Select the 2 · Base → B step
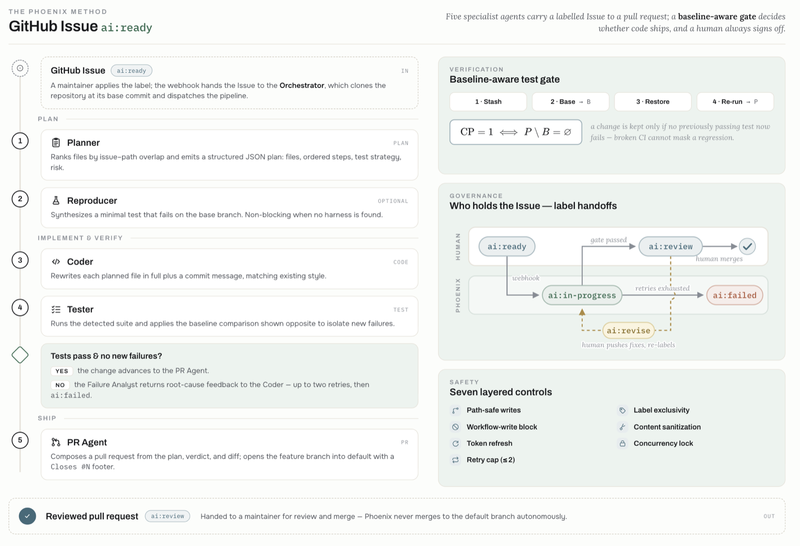This screenshot has width=800, height=546. pos(570,101)
